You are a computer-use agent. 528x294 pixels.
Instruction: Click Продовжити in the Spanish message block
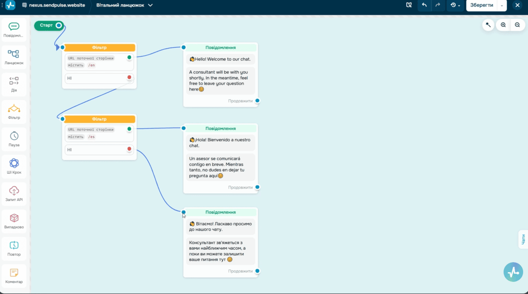point(240,188)
